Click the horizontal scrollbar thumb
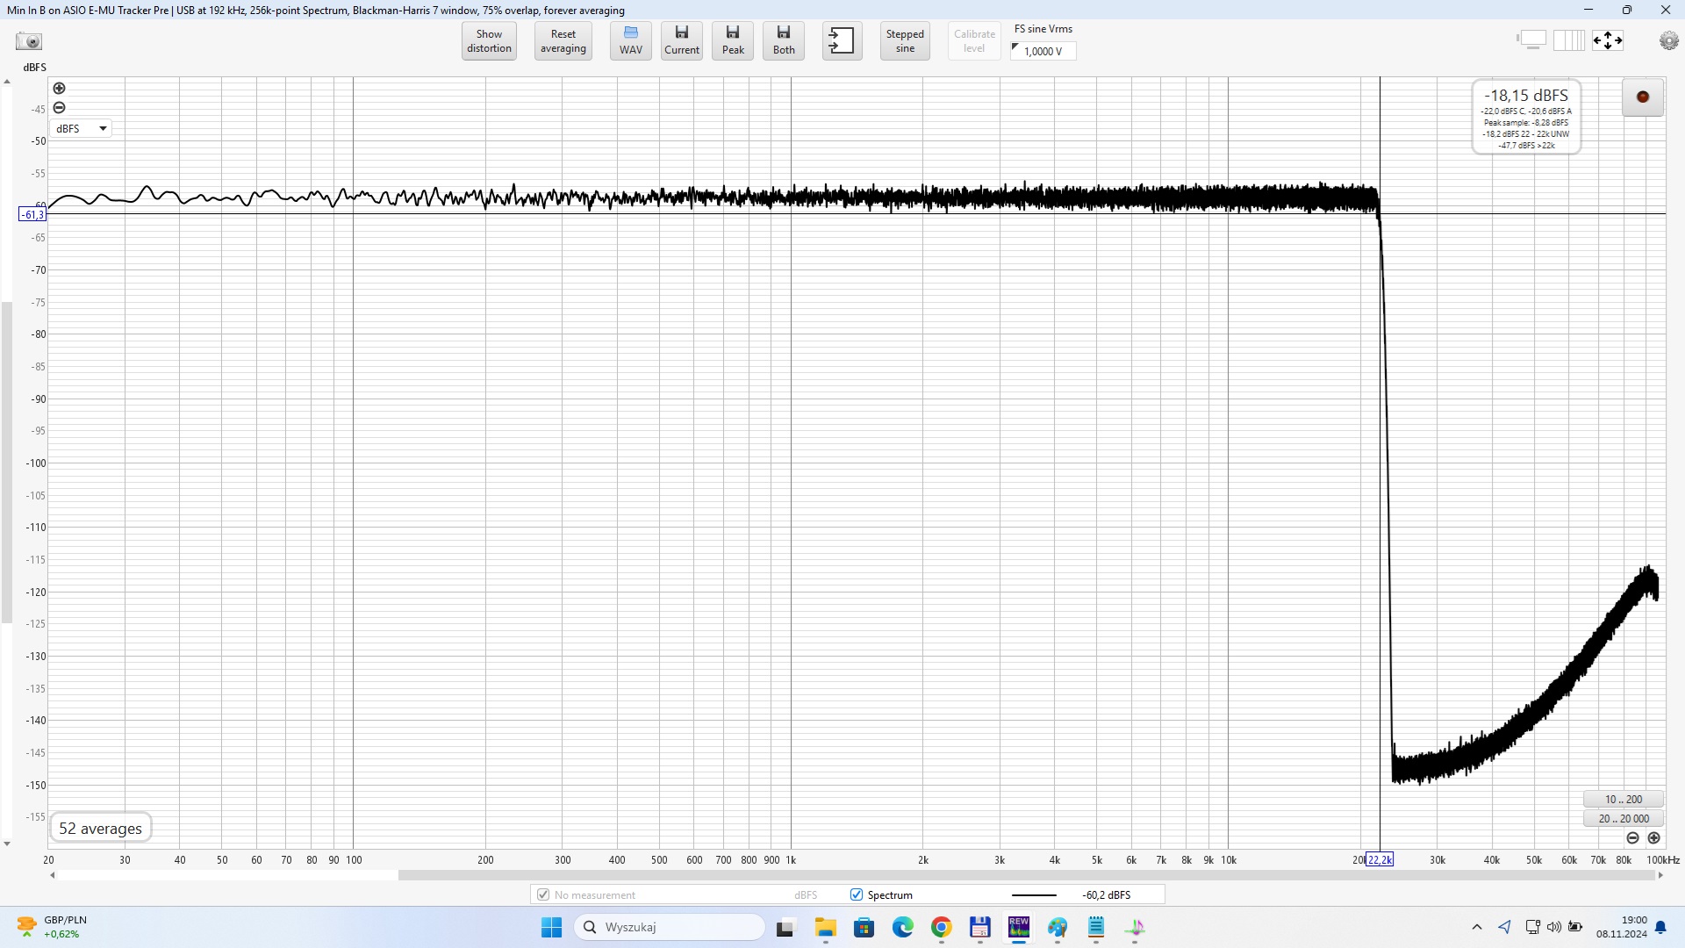Screen dimensions: 1685x948 click(1026, 875)
